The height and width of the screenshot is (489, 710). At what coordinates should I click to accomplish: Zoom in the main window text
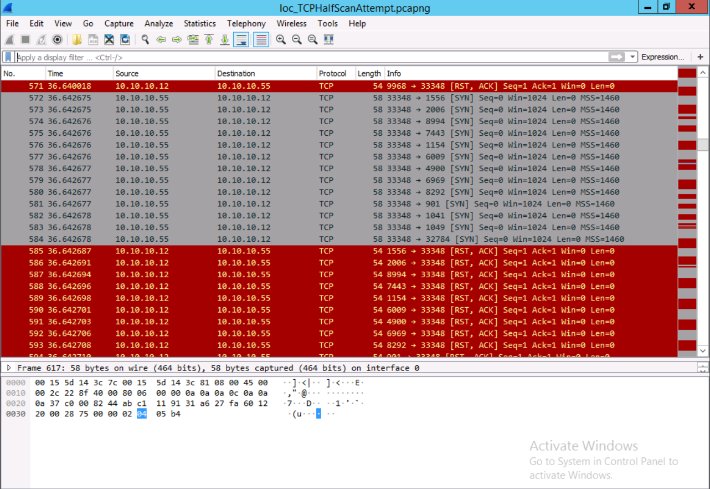281,39
